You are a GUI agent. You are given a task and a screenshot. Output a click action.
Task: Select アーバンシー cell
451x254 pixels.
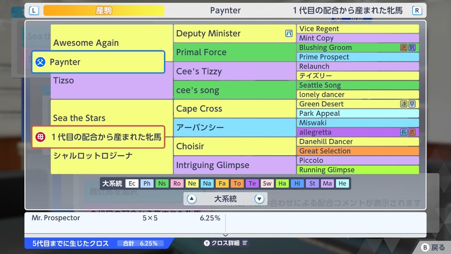[x=235, y=128]
